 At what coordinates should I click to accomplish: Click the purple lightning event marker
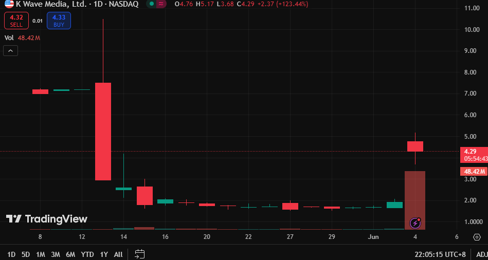[415, 223]
